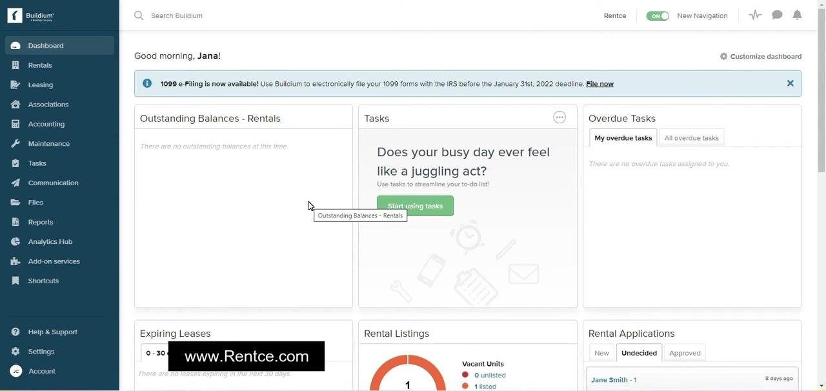
Task: Open the listed vacant units link
Action: point(485,386)
